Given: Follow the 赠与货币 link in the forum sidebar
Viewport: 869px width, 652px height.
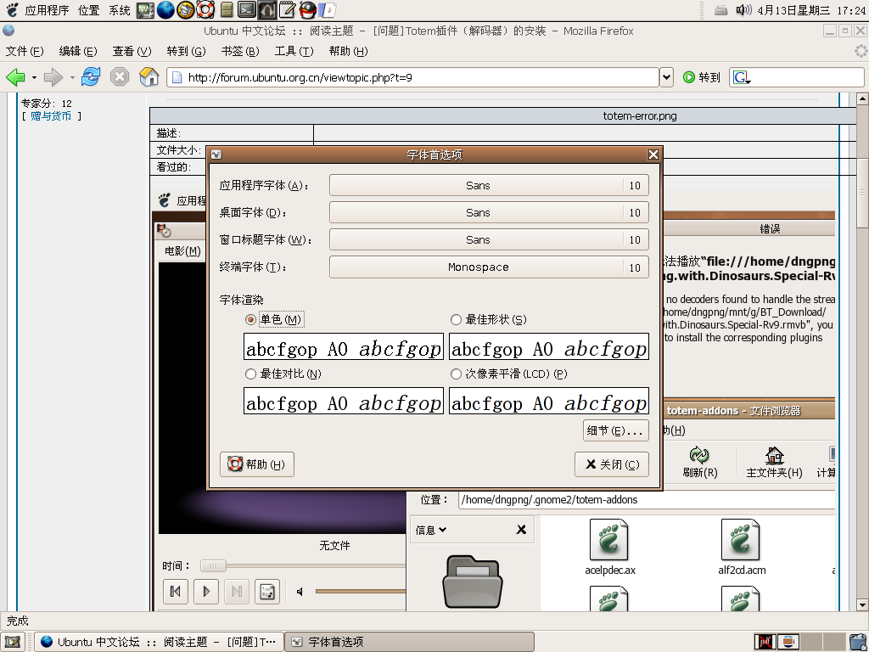Looking at the screenshot, I should pyautogui.click(x=50, y=116).
